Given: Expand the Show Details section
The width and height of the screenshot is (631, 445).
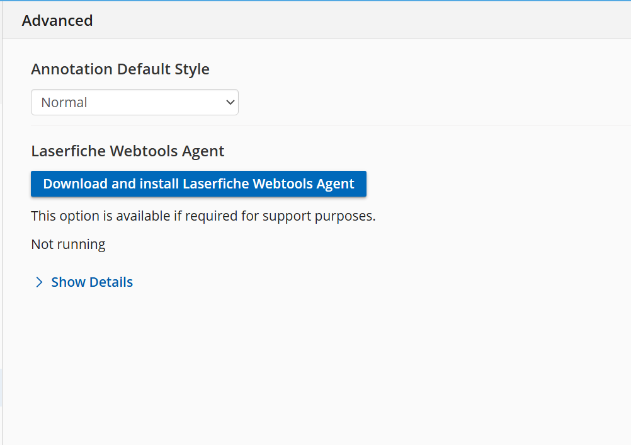Looking at the screenshot, I should point(84,282).
